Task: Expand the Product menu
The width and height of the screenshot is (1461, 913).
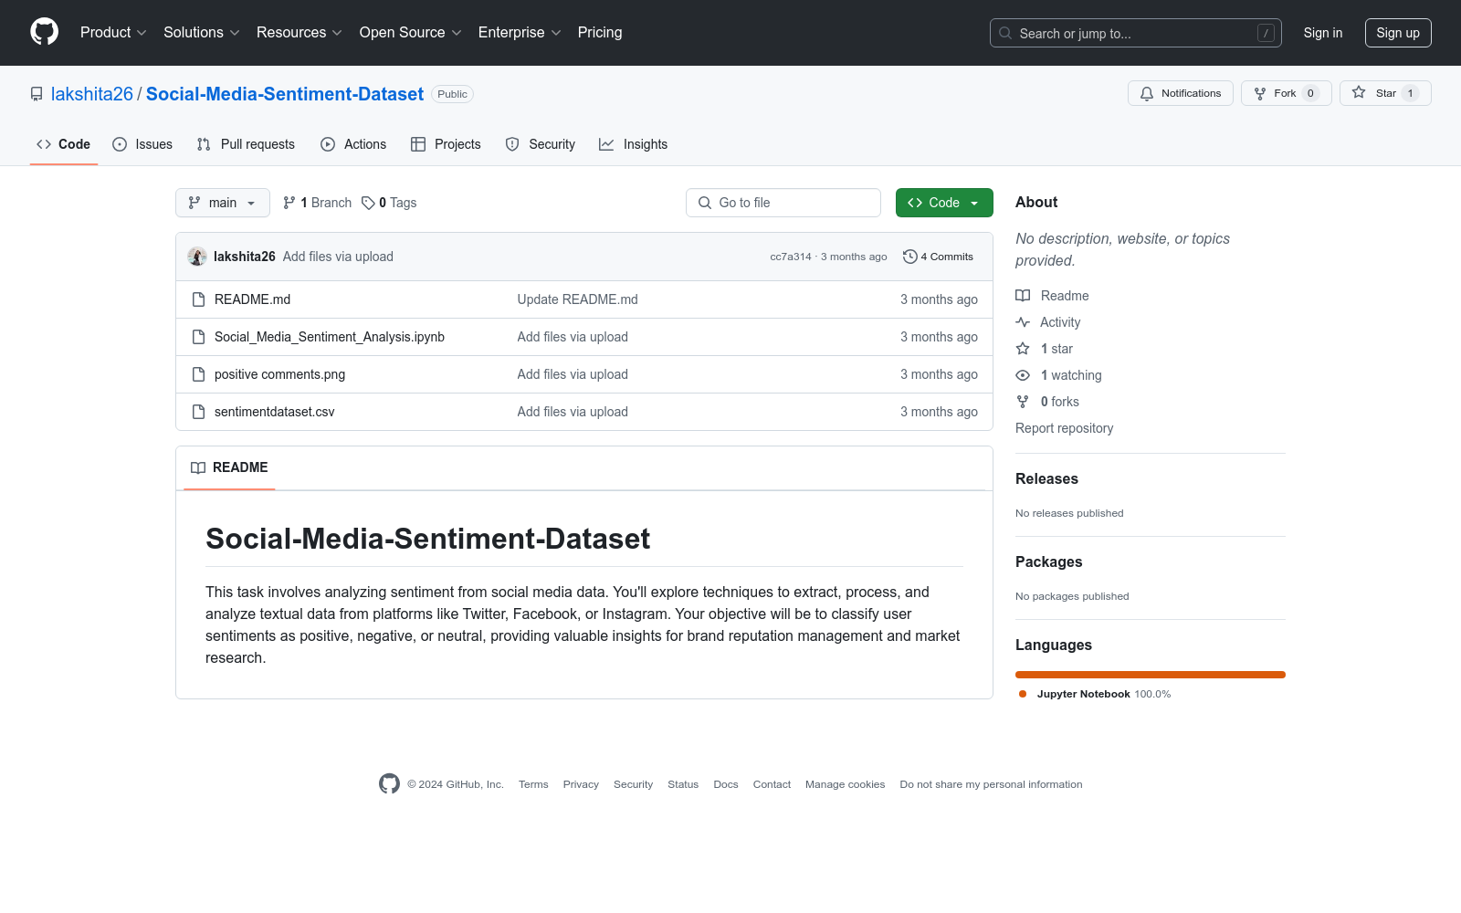Action: 113,32
